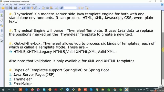The height and width of the screenshot is (92, 164).
Task: Click the Save icon in toolbar
Action: click(x=7, y=8)
